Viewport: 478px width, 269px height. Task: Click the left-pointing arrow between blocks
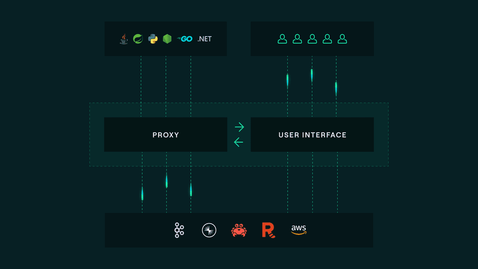[x=239, y=142]
